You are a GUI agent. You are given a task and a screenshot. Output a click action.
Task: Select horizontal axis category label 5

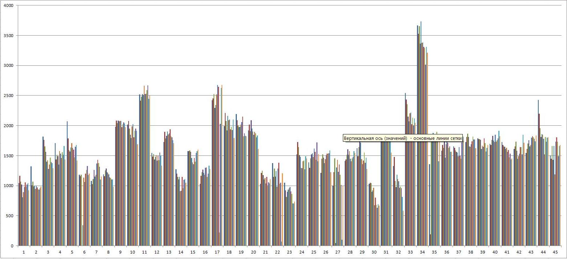pos(72,252)
